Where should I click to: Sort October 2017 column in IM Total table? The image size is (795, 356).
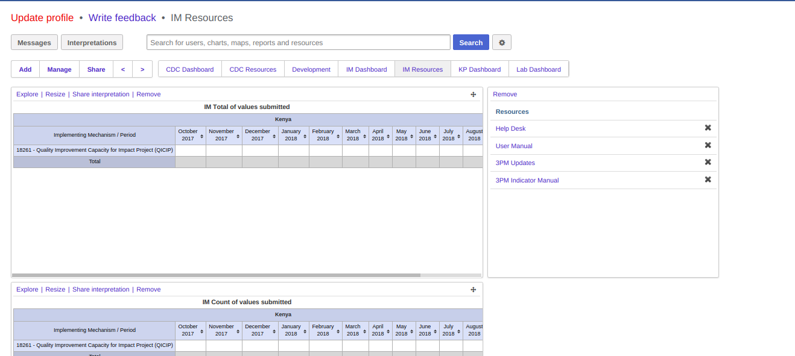point(201,137)
